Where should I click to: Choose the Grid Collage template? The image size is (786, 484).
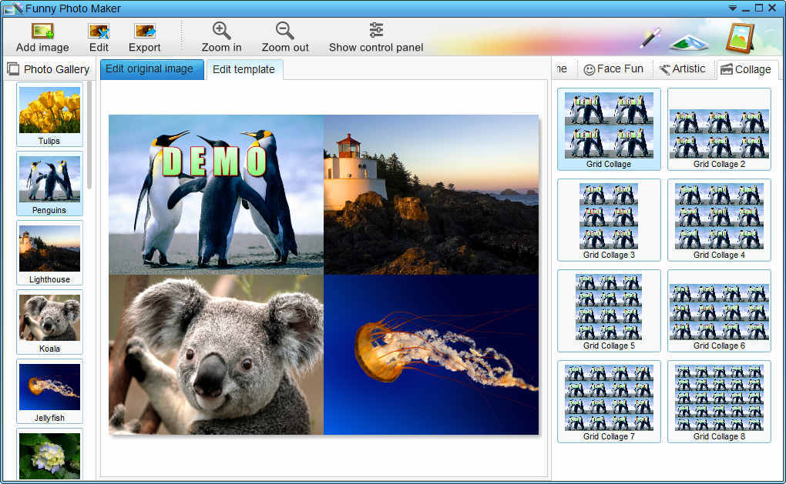pyautogui.click(x=609, y=129)
